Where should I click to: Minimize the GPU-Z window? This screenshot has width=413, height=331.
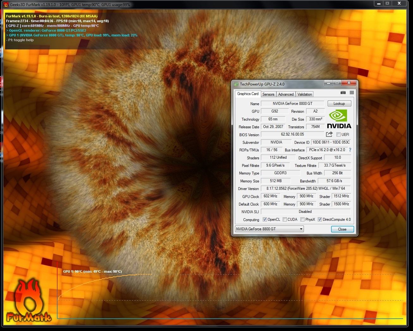click(x=329, y=83)
